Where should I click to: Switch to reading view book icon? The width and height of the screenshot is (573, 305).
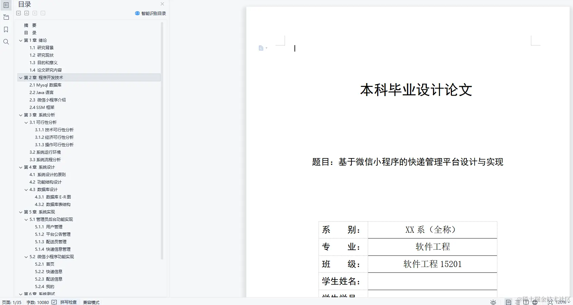pos(526,302)
